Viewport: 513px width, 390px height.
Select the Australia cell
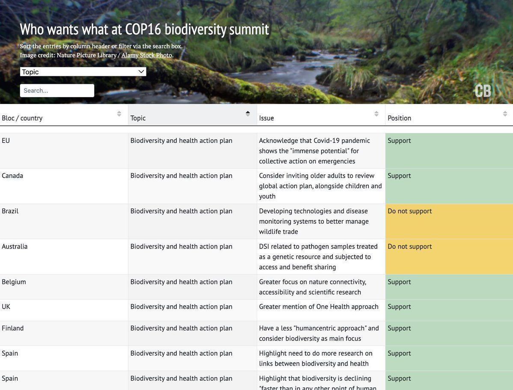pos(64,257)
